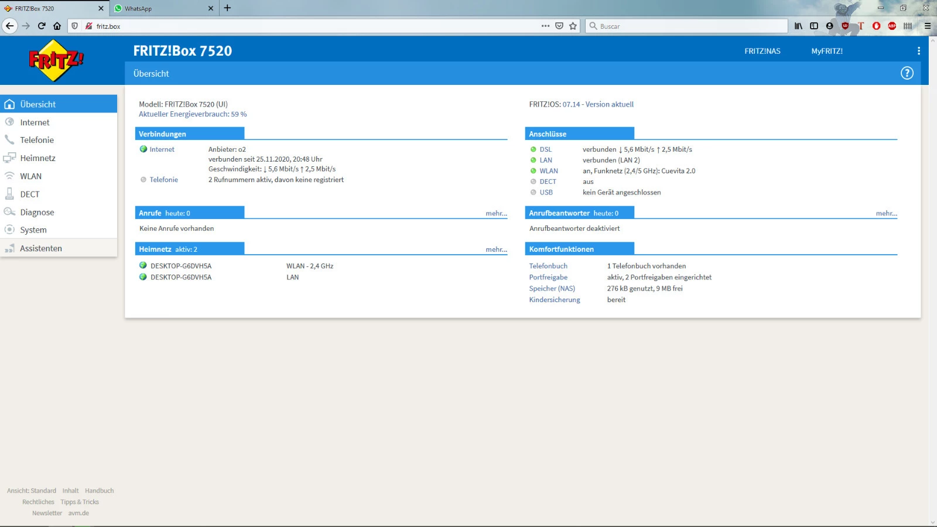The height and width of the screenshot is (527, 937).
Task: Click the FRITZ! logo in the header
Action: (x=56, y=60)
